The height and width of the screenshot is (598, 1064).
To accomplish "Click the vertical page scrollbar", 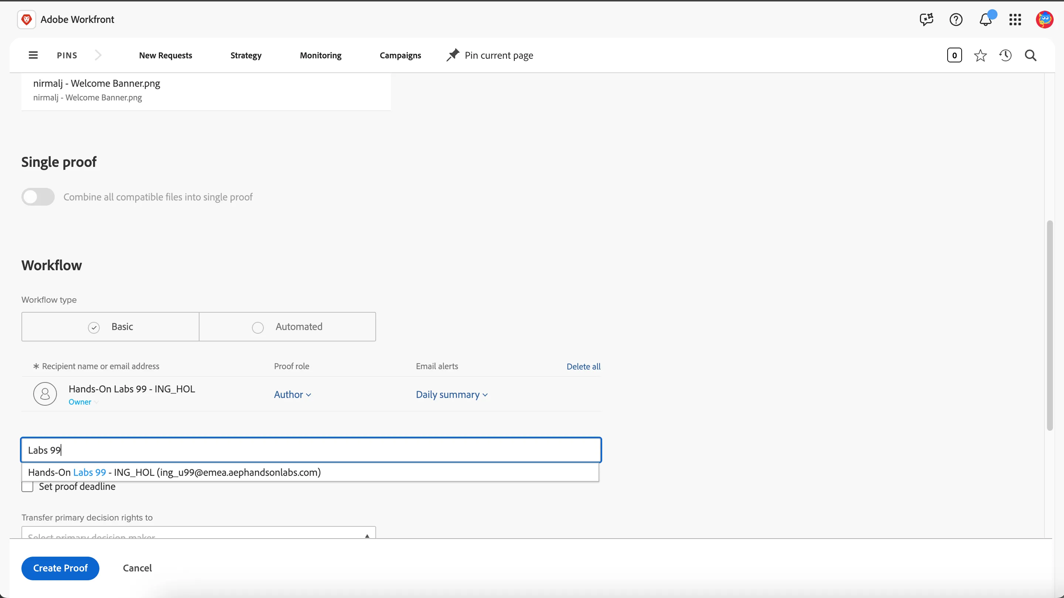I will [x=1050, y=326].
